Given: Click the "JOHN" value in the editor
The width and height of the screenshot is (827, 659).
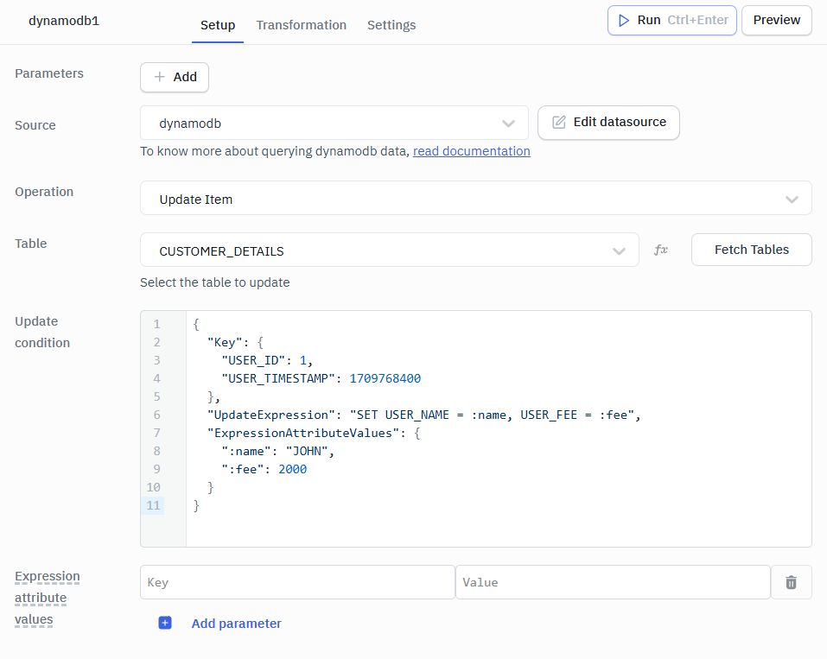Looking at the screenshot, I should tap(307, 452).
